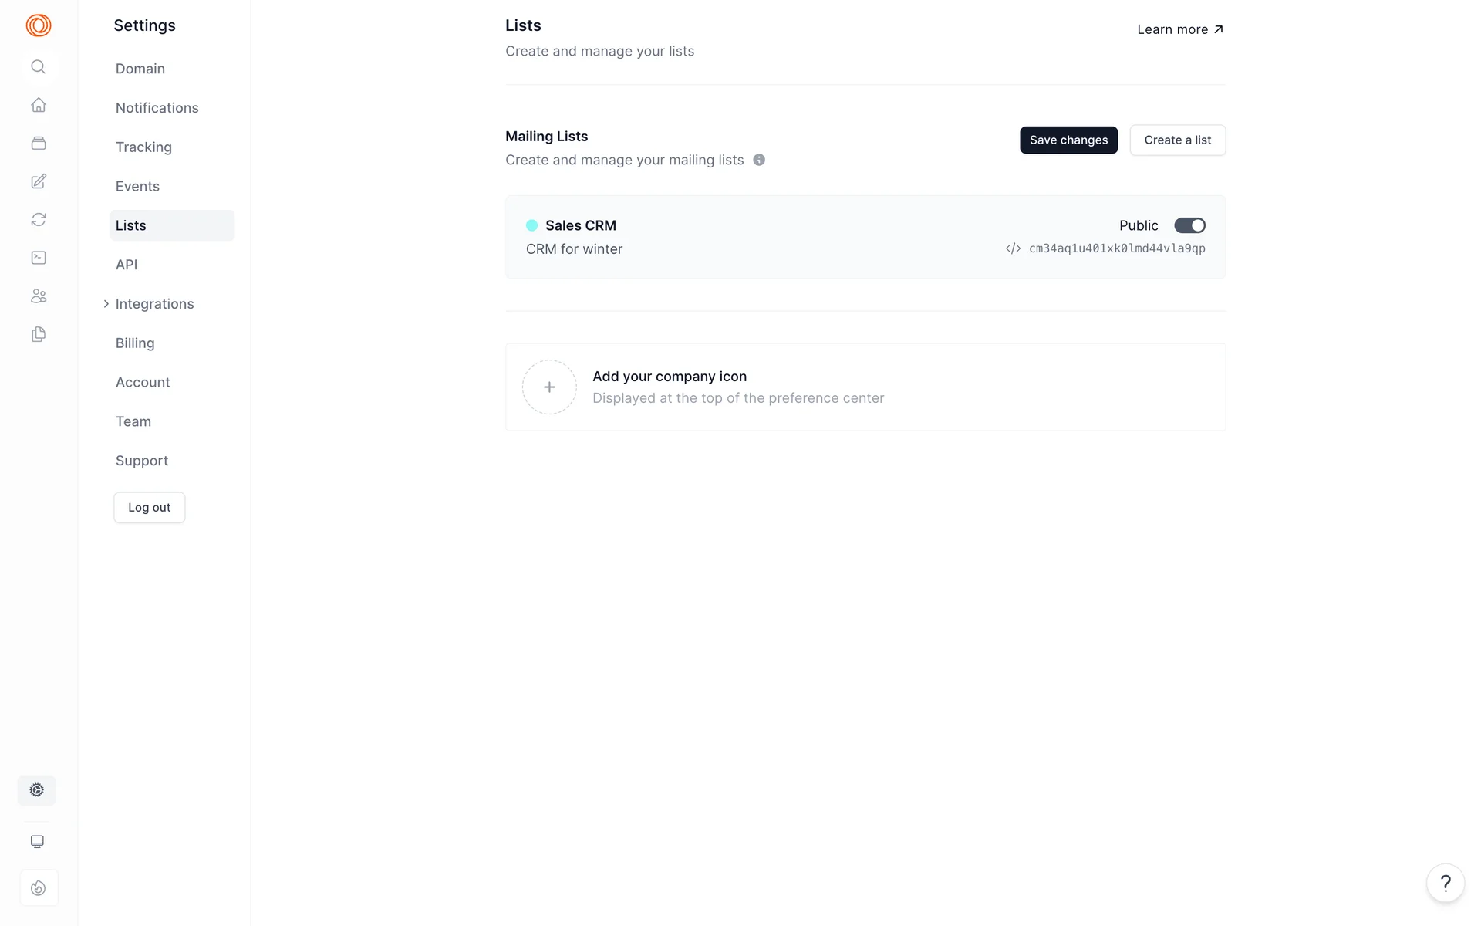
Task: Click the info icon beside the mailing lists description
Action: coord(759,160)
